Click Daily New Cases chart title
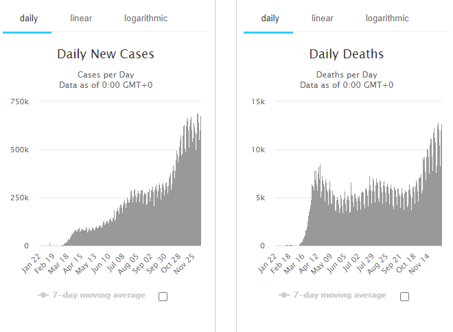This screenshot has height=332, width=453. (x=106, y=54)
